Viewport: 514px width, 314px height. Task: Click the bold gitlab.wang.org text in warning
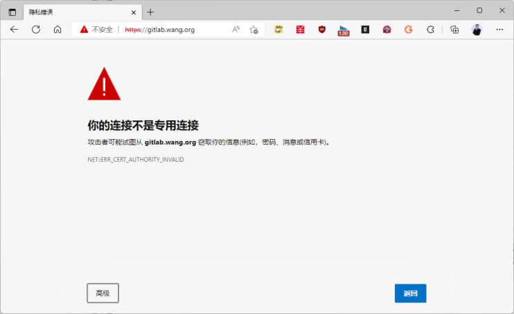click(170, 142)
